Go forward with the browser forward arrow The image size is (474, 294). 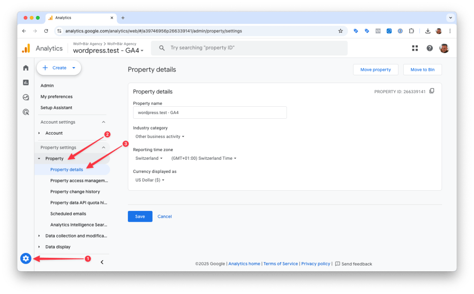[35, 31]
